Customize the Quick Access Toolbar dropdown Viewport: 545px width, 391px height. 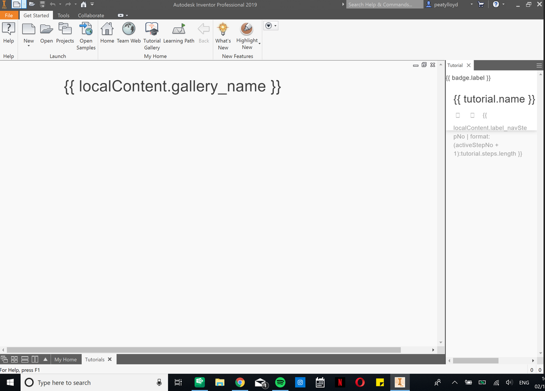point(92,4)
